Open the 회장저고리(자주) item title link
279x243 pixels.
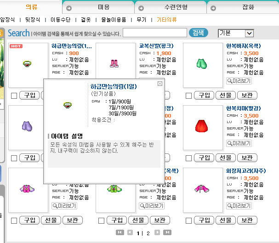(x=246, y=171)
